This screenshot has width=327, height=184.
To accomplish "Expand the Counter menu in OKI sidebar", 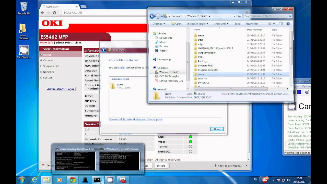I will [x=41, y=61].
